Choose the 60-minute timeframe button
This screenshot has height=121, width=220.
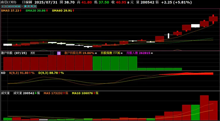pos(19,6)
